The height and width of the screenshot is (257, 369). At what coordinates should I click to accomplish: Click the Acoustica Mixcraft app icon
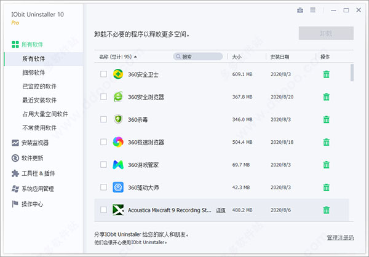(118, 210)
